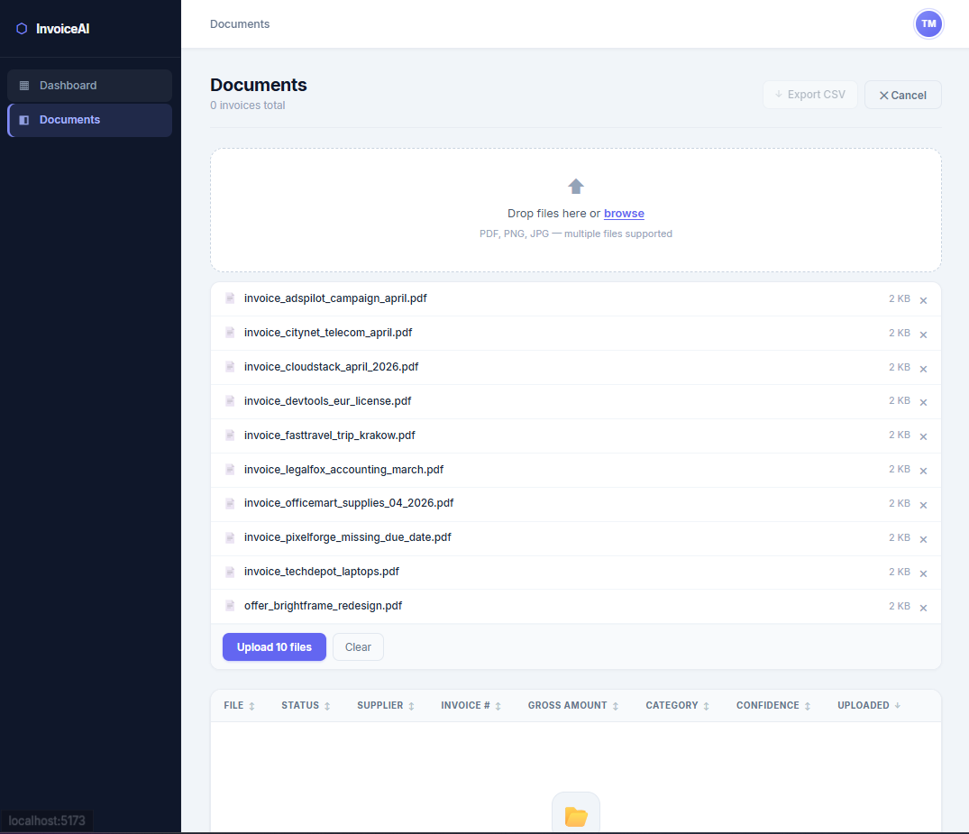This screenshot has height=834, width=969.
Task: Remove invoice_pixelforge_missing_due_date.pdf from the list
Action: coord(923,539)
